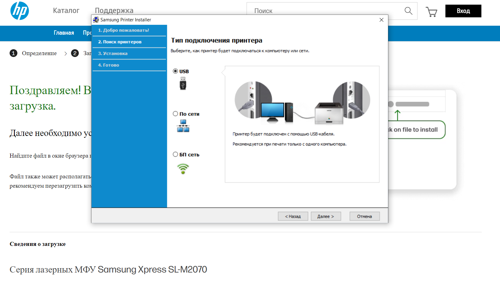Click the network computers icon
500x288 pixels.
183,126
